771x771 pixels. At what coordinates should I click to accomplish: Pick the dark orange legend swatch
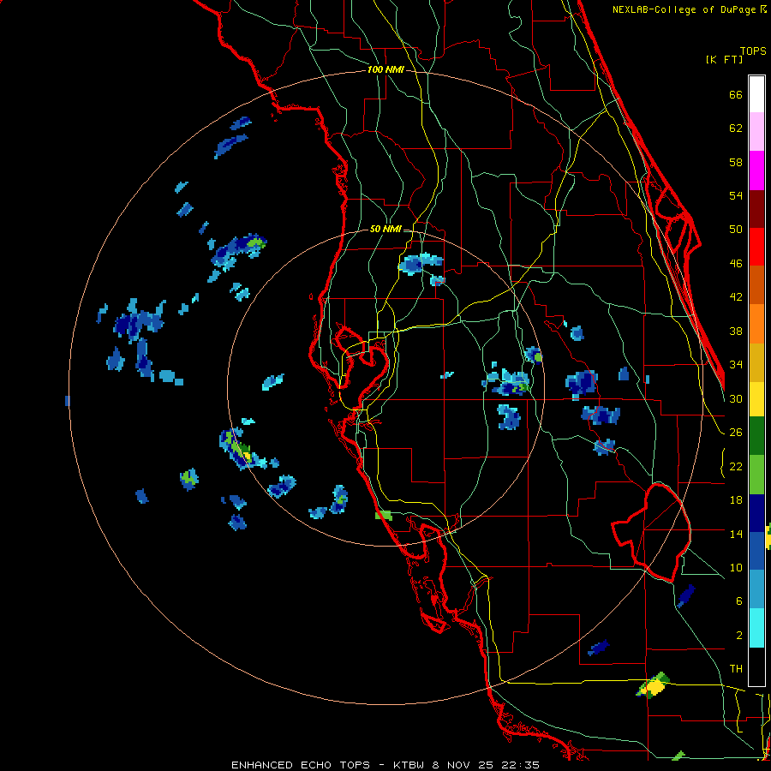click(756, 285)
